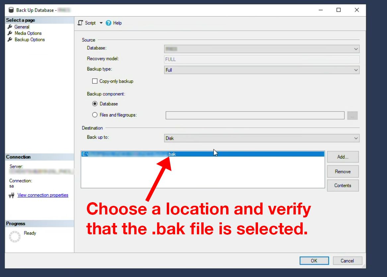Click the Ready progress spinner icon

point(15,236)
